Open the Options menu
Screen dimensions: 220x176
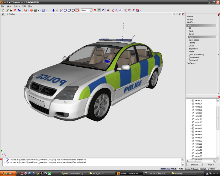point(17,6)
